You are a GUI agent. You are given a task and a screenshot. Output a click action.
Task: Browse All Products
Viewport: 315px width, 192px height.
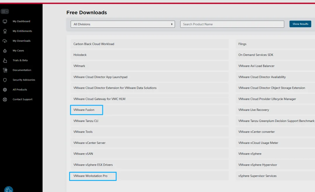point(20,90)
